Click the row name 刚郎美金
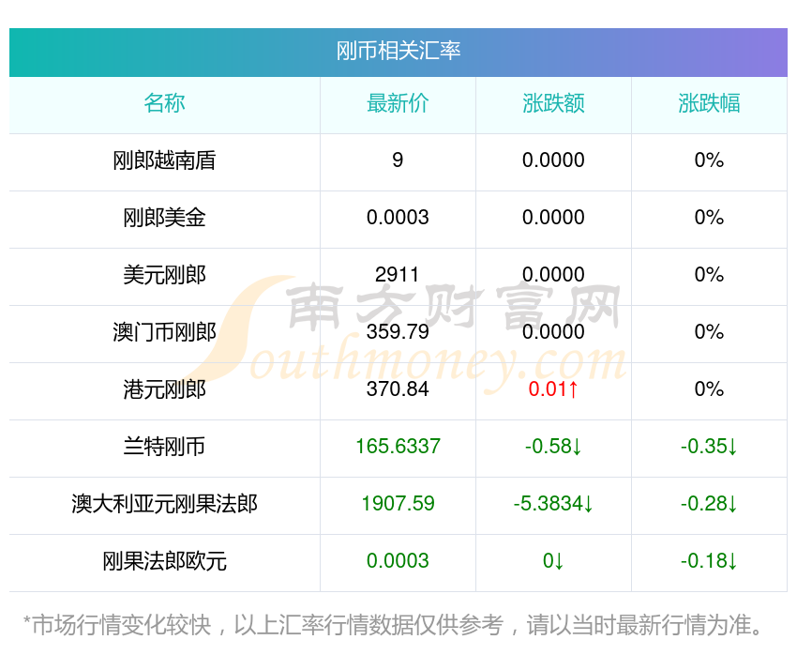Image resolution: width=797 pixels, height=655 pixels. 164,218
